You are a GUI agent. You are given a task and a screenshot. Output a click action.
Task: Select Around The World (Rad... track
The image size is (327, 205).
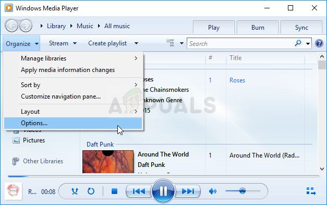(264, 155)
